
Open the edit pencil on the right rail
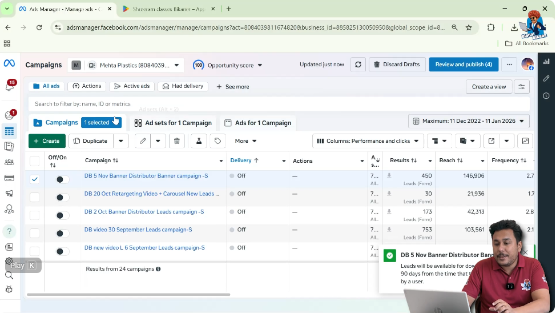coord(546,78)
